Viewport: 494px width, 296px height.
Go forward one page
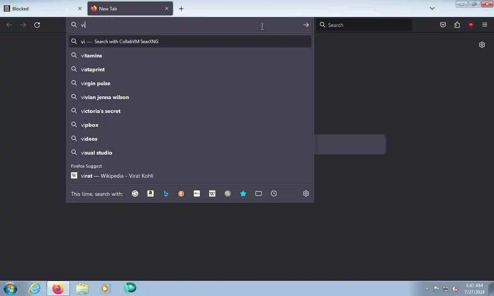[x=23, y=25]
